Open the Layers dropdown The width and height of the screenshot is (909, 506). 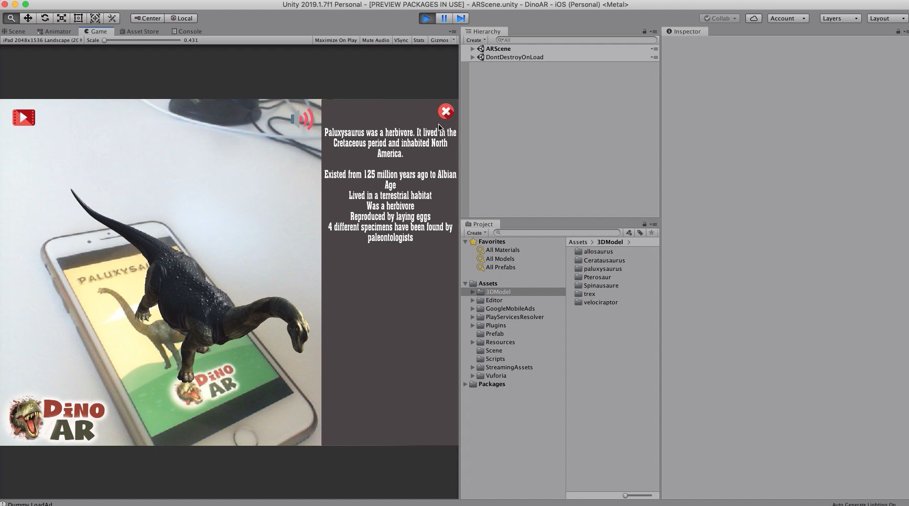click(839, 18)
